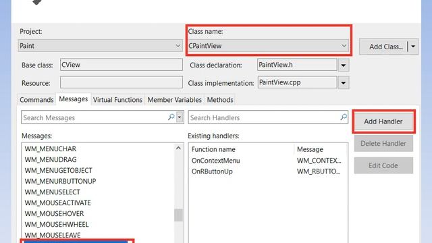
Task: Switch to the Messages tab
Action: [x=74, y=99]
